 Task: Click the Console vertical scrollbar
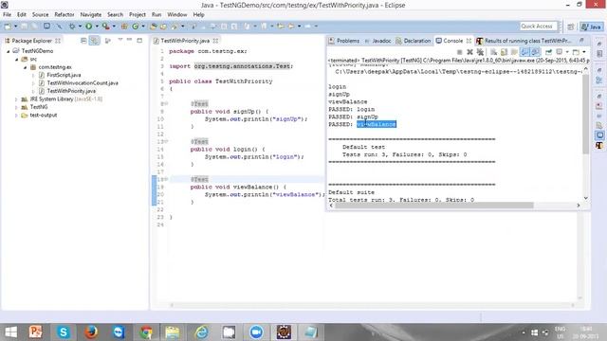click(585, 114)
